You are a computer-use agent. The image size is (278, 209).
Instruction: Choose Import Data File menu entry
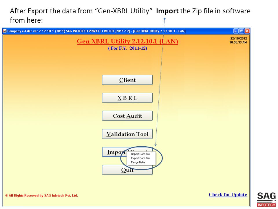tap(140, 154)
